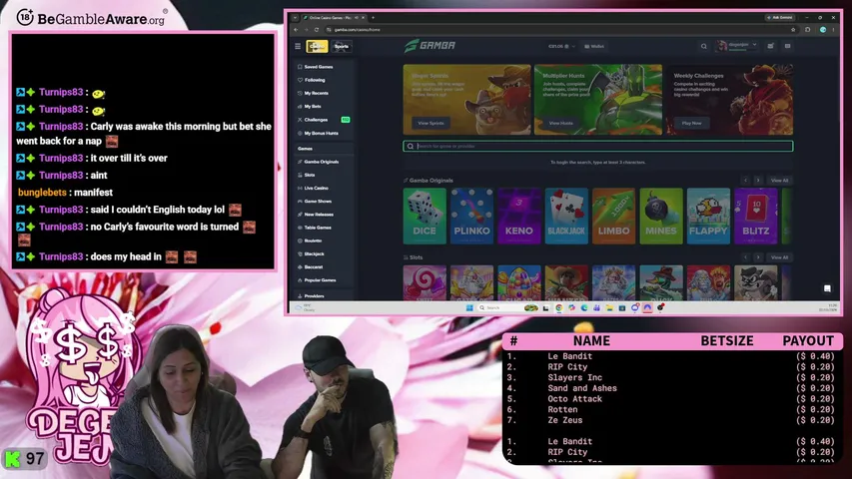This screenshot has height=479, width=852.
Task: Open the Wallet button
Action: click(x=594, y=46)
